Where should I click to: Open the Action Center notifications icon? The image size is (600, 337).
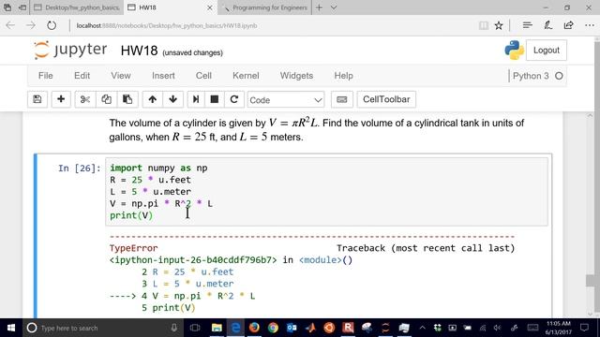pyautogui.click(x=584, y=328)
